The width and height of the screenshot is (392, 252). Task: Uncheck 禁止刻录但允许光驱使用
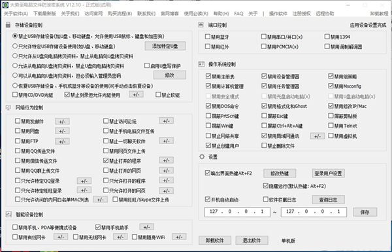click(x=67, y=95)
